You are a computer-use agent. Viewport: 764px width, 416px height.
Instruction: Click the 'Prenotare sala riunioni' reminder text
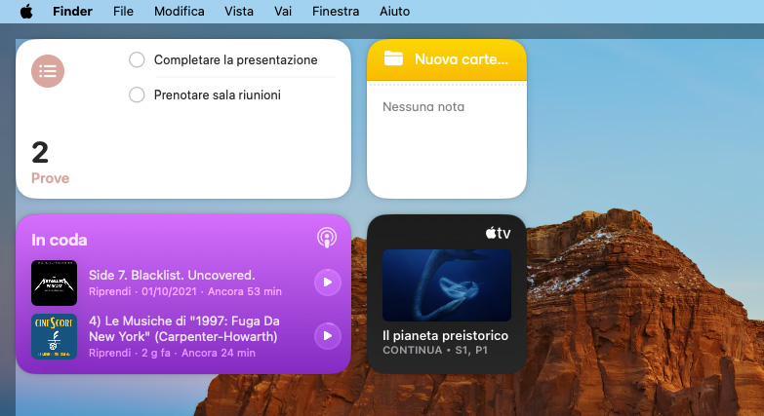218,95
